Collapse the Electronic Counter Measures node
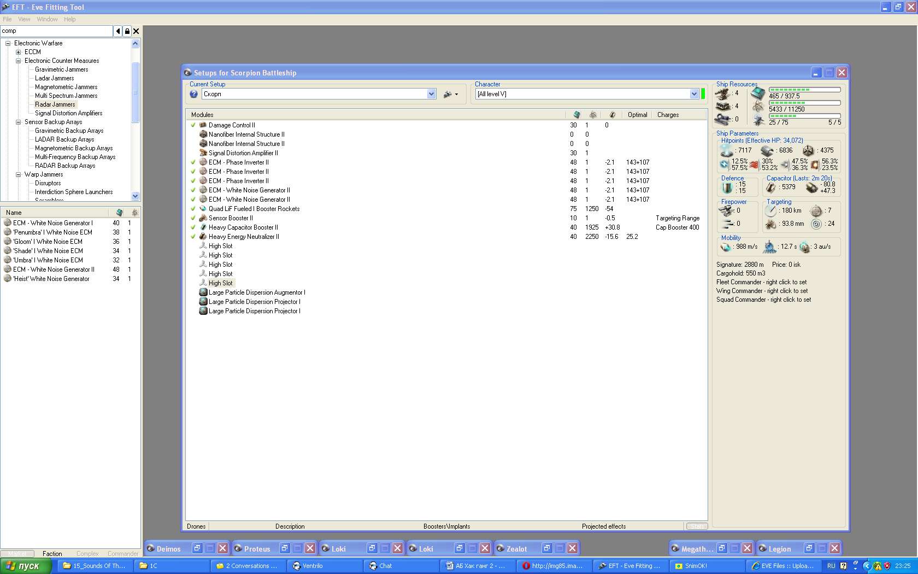The image size is (918, 574). click(19, 61)
